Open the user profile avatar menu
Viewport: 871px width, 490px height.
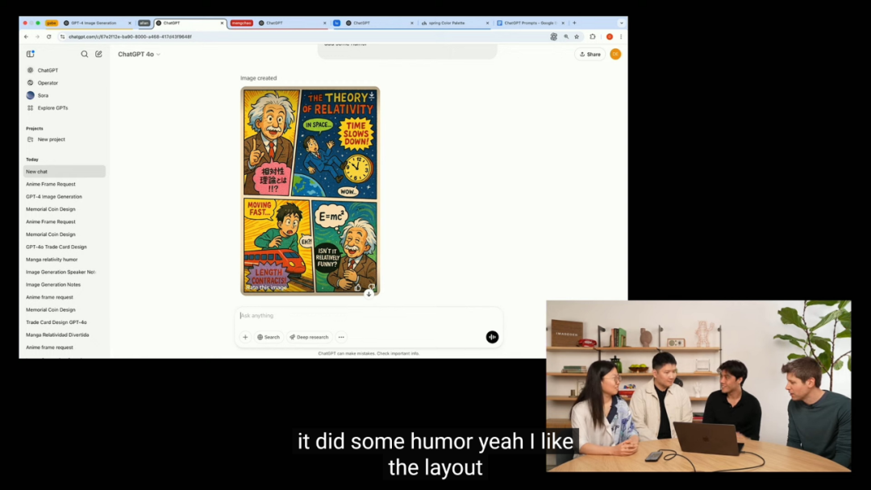point(615,54)
